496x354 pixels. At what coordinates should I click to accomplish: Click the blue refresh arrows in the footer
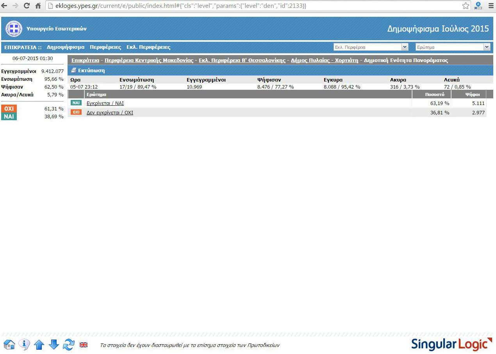coord(69,345)
